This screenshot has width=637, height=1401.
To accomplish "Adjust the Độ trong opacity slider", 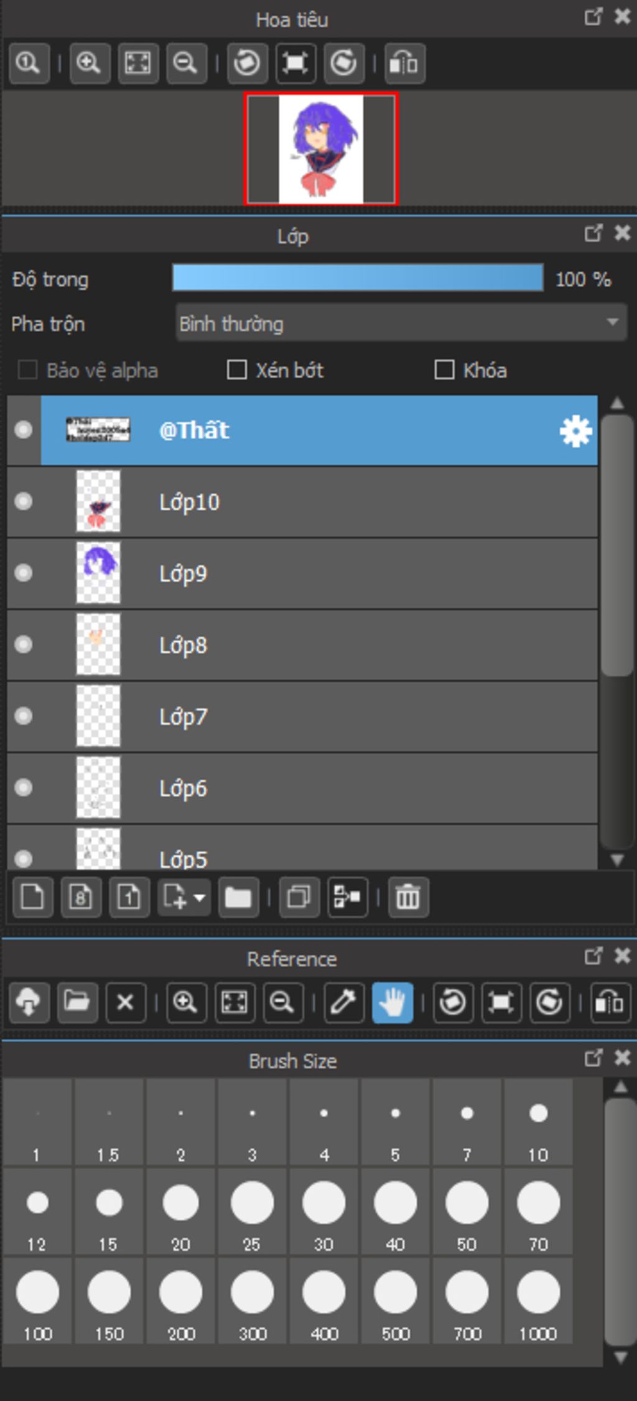I will (x=358, y=278).
